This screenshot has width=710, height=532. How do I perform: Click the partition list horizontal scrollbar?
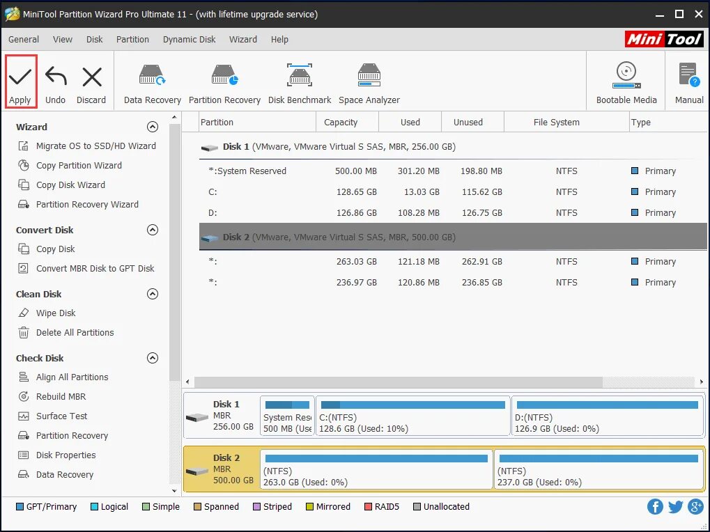[x=399, y=382]
